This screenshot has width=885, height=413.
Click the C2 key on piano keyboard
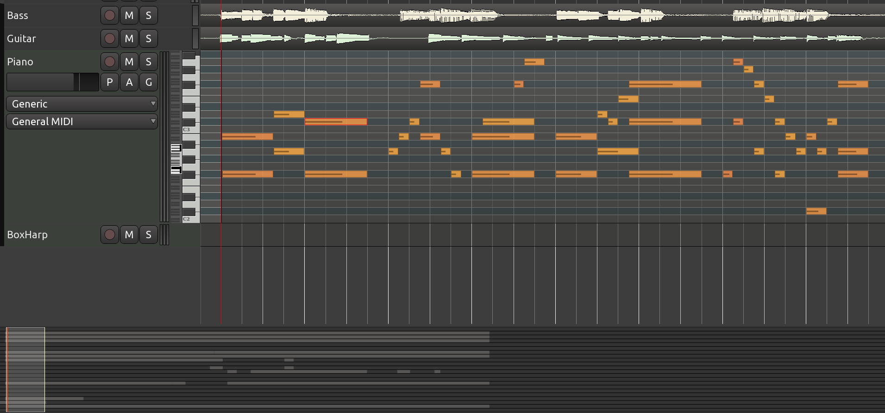click(x=191, y=218)
